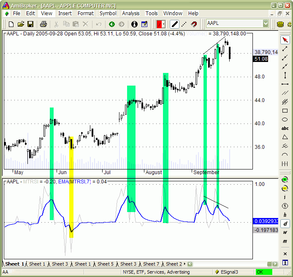Save using the floppy disk icon
Screen dimensions: 293x277
[x=30, y=24]
